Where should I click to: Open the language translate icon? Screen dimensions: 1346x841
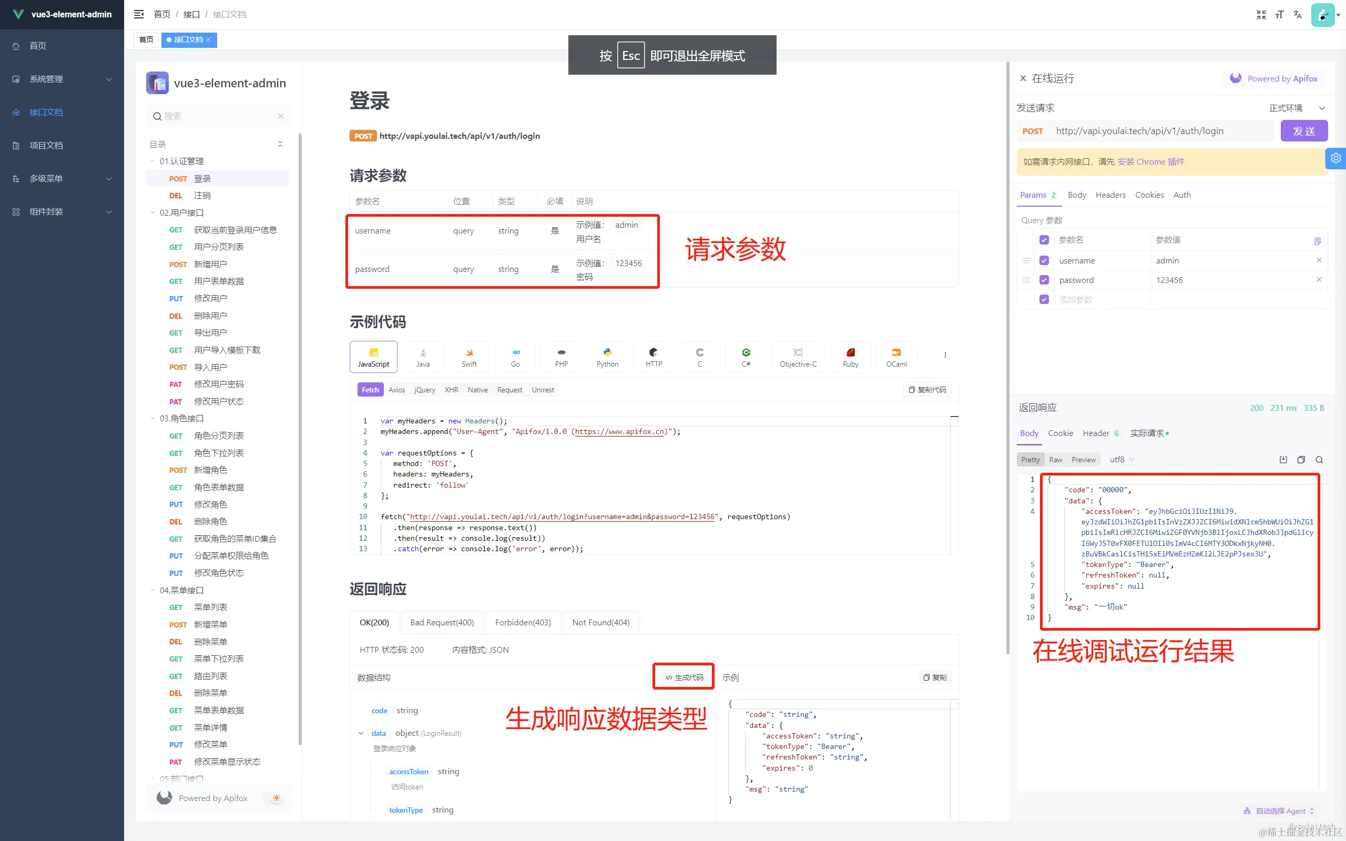(x=1298, y=14)
